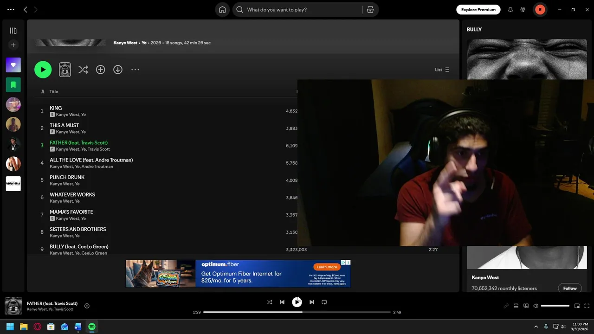Image resolution: width=594 pixels, height=334 pixels.
Task: Open Your Episodes green bookmark tile
Action: pos(13,85)
